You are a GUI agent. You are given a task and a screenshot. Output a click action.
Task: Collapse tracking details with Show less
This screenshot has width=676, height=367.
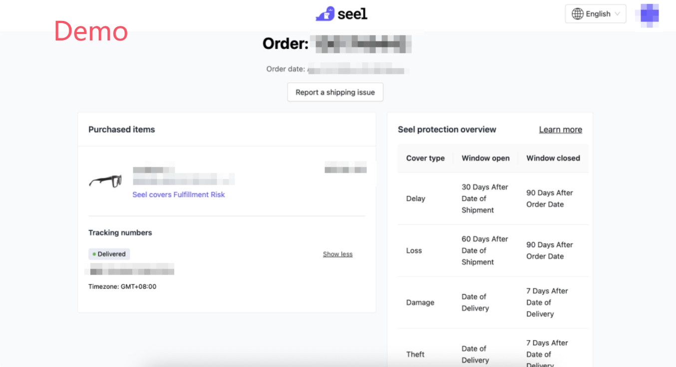point(338,254)
